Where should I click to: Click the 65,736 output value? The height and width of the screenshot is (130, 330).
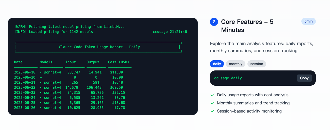97,92
